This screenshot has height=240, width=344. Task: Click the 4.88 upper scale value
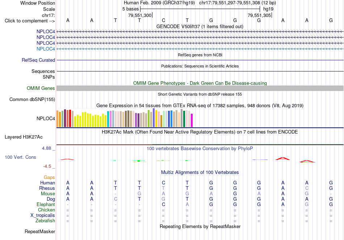(46, 148)
